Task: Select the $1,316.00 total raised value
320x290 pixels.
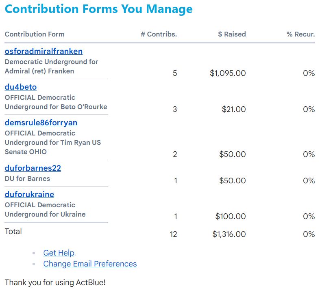Action: pyautogui.click(x=229, y=234)
